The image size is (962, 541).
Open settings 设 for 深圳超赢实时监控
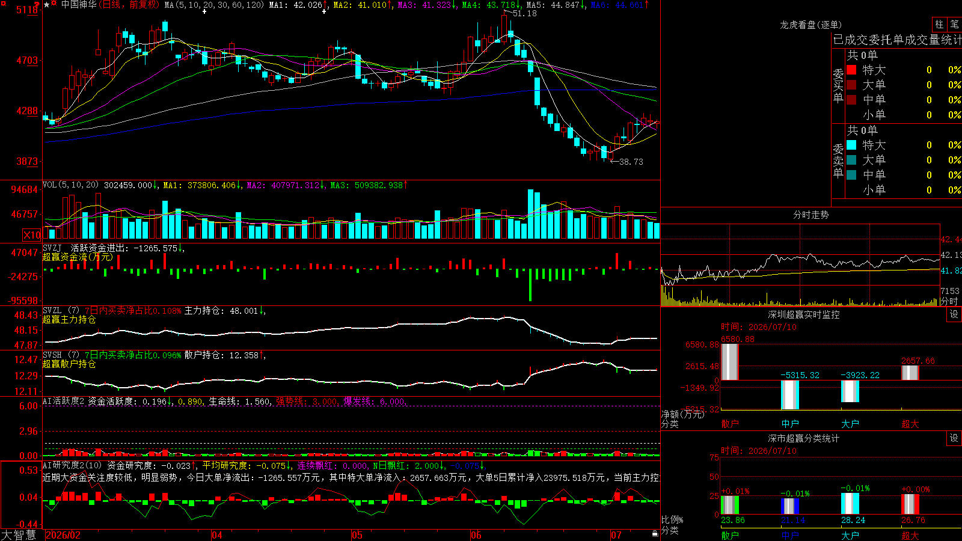point(954,314)
